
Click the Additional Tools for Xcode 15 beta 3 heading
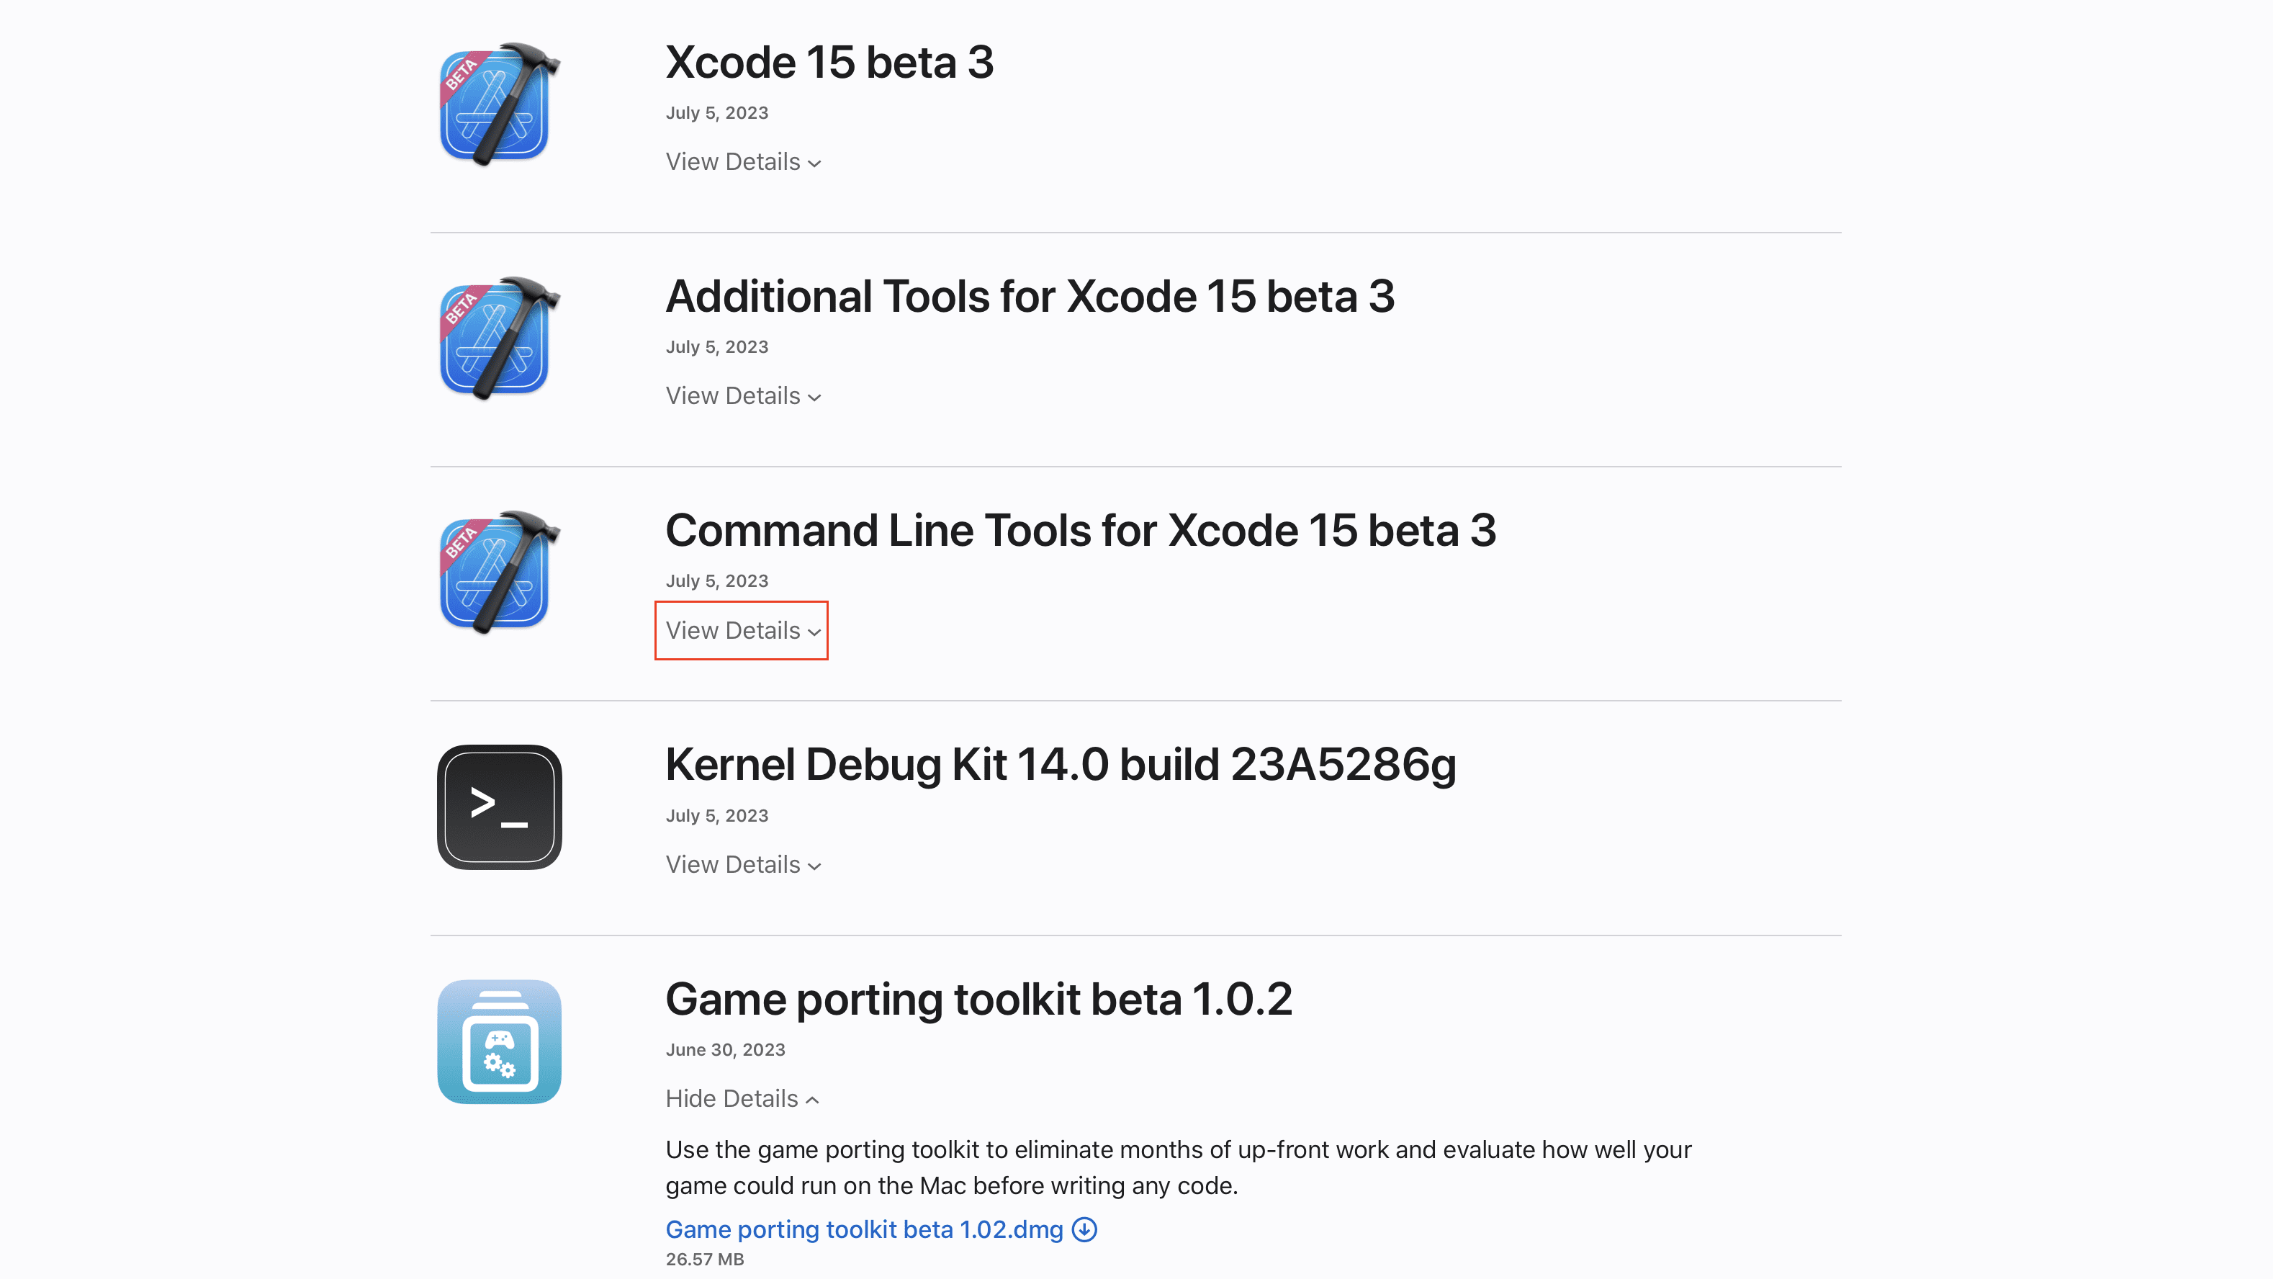pos(1030,297)
